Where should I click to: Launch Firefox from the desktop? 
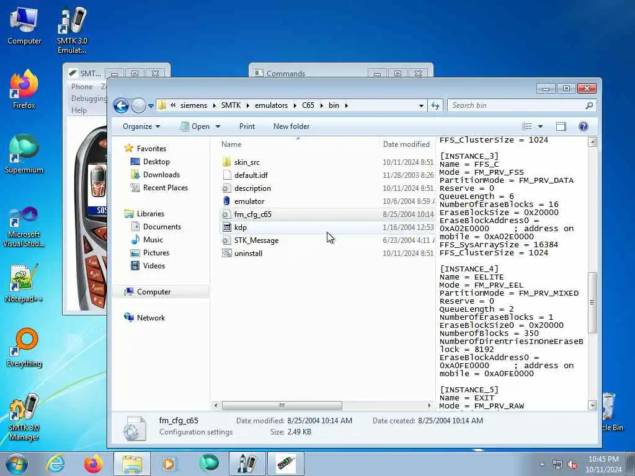(x=24, y=90)
